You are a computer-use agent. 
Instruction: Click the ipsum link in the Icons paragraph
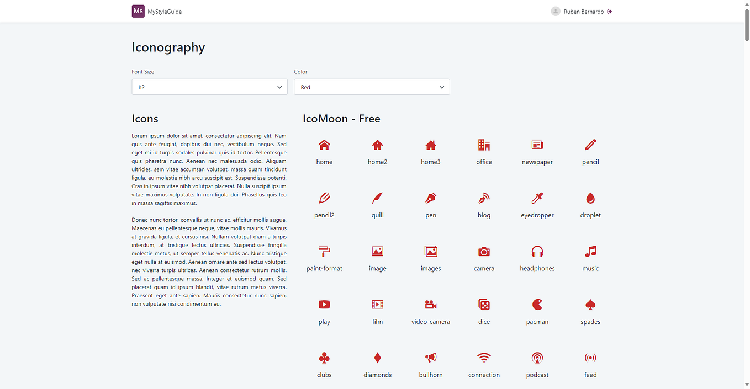[156, 135]
